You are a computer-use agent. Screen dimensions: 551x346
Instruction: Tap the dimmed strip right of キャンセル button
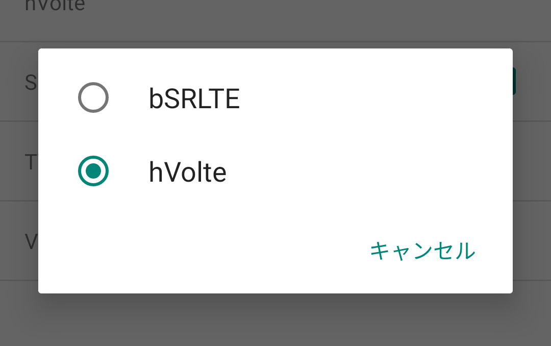(532, 251)
